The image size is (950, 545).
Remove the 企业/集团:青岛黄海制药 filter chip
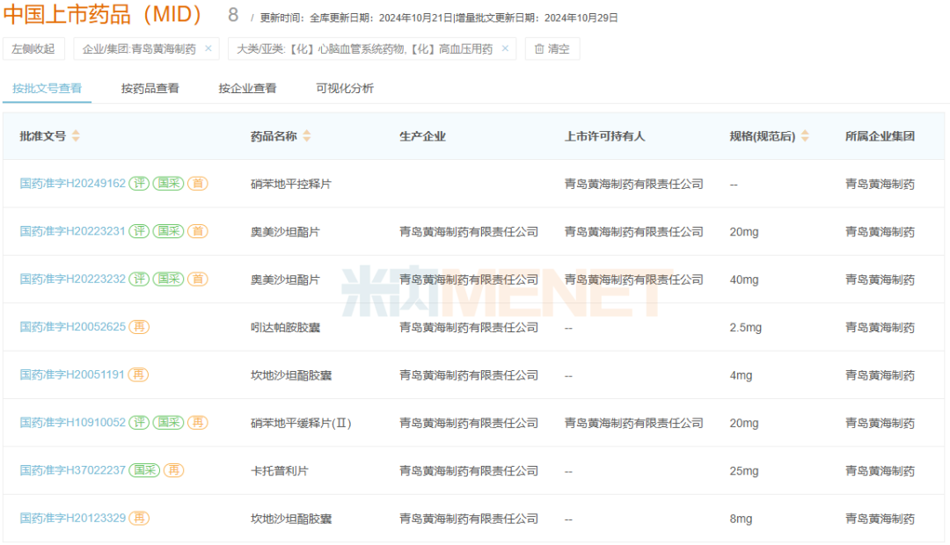[208, 49]
